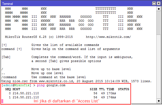Click the SIZE column header
The image size is (162, 105).
point(93,89)
